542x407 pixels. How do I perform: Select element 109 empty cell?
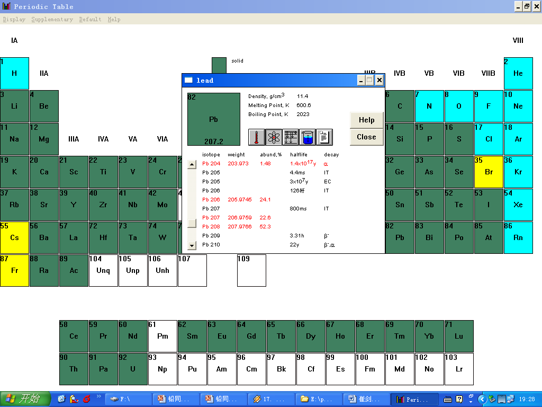pos(251,271)
